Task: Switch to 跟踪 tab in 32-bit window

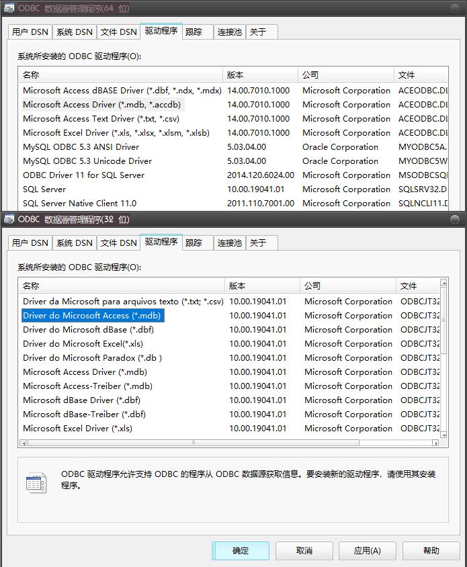Action: tap(198, 243)
